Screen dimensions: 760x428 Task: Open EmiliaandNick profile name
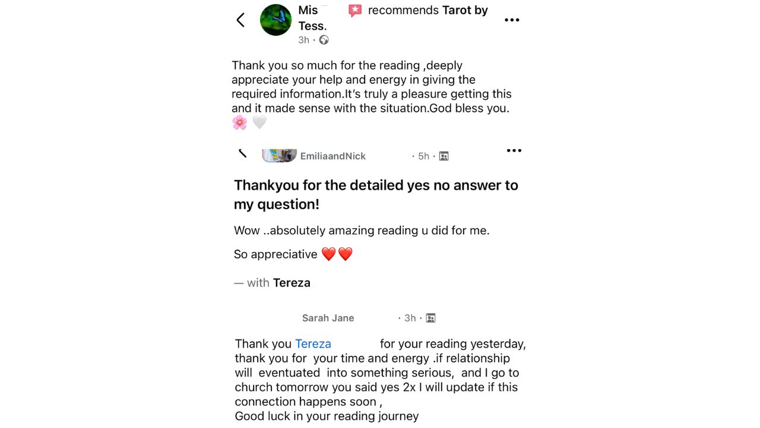[x=333, y=156]
